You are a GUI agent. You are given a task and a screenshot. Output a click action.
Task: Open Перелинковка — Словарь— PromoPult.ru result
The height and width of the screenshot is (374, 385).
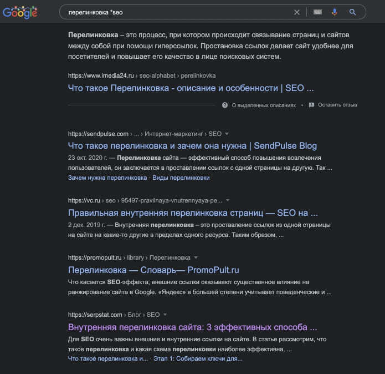pyautogui.click(x=153, y=270)
